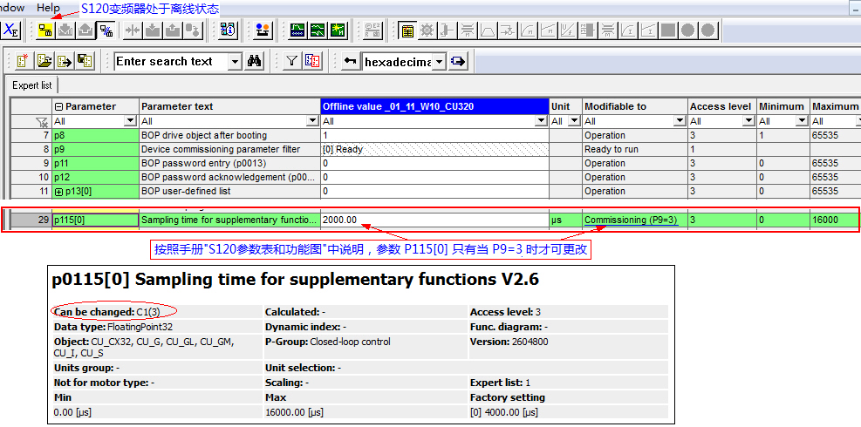The width and height of the screenshot is (861, 427).
Task: Click Device commissioning parameter filter text
Action: point(221,149)
